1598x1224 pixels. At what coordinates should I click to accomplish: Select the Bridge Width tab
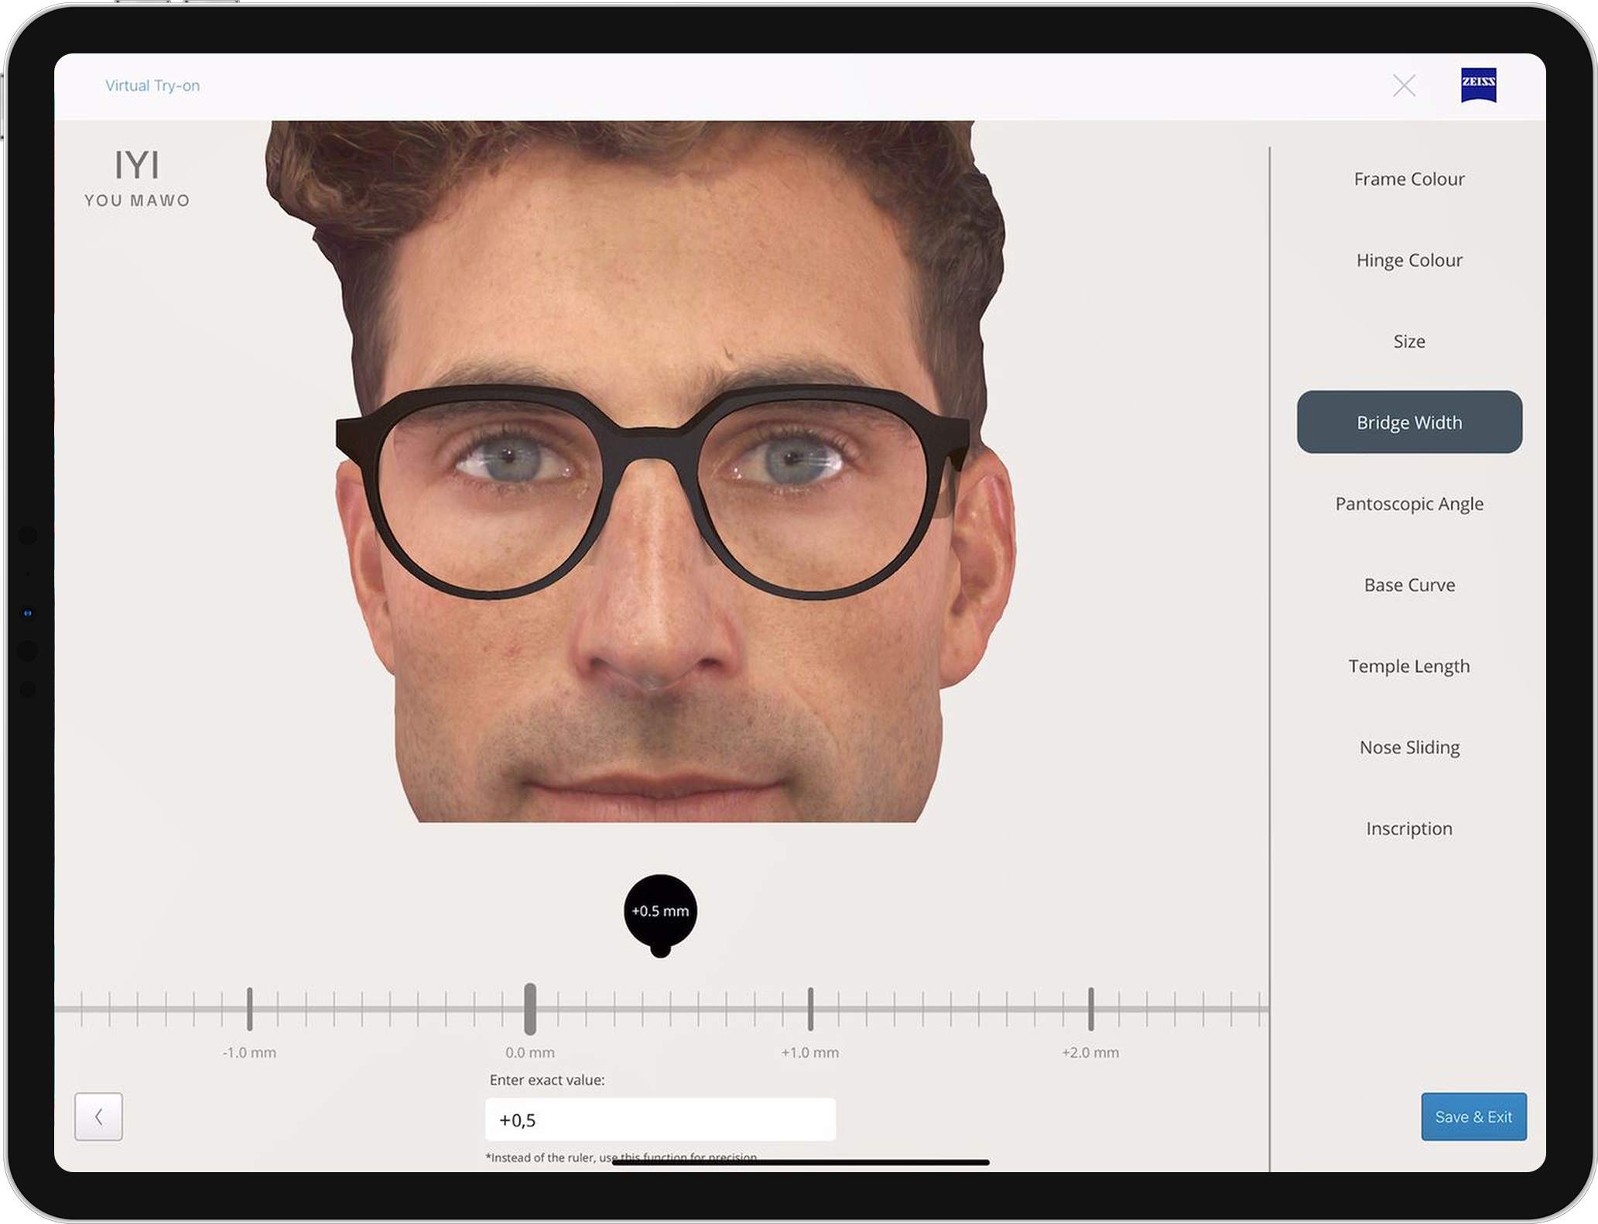tap(1408, 422)
